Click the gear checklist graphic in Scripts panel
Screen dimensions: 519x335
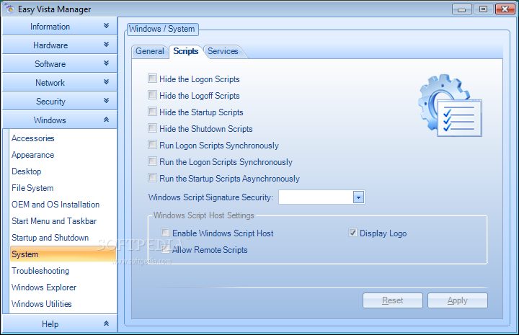click(450, 105)
